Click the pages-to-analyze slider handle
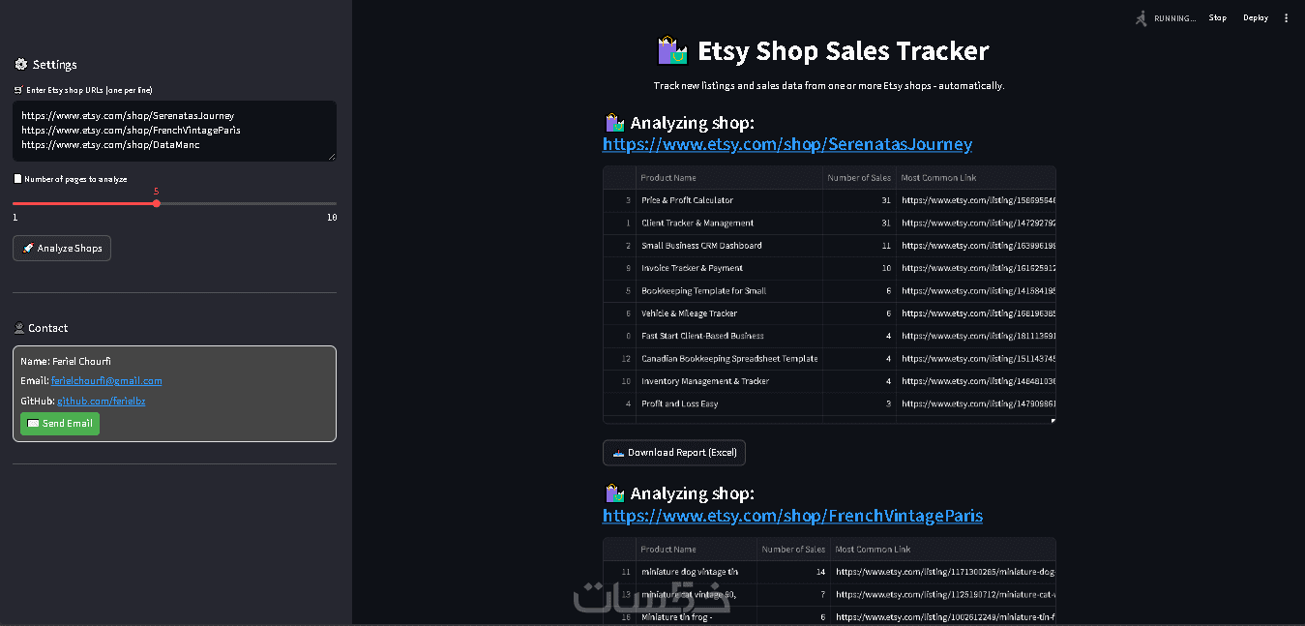The height and width of the screenshot is (626, 1305). pyautogui.click(x=157, y=203)
